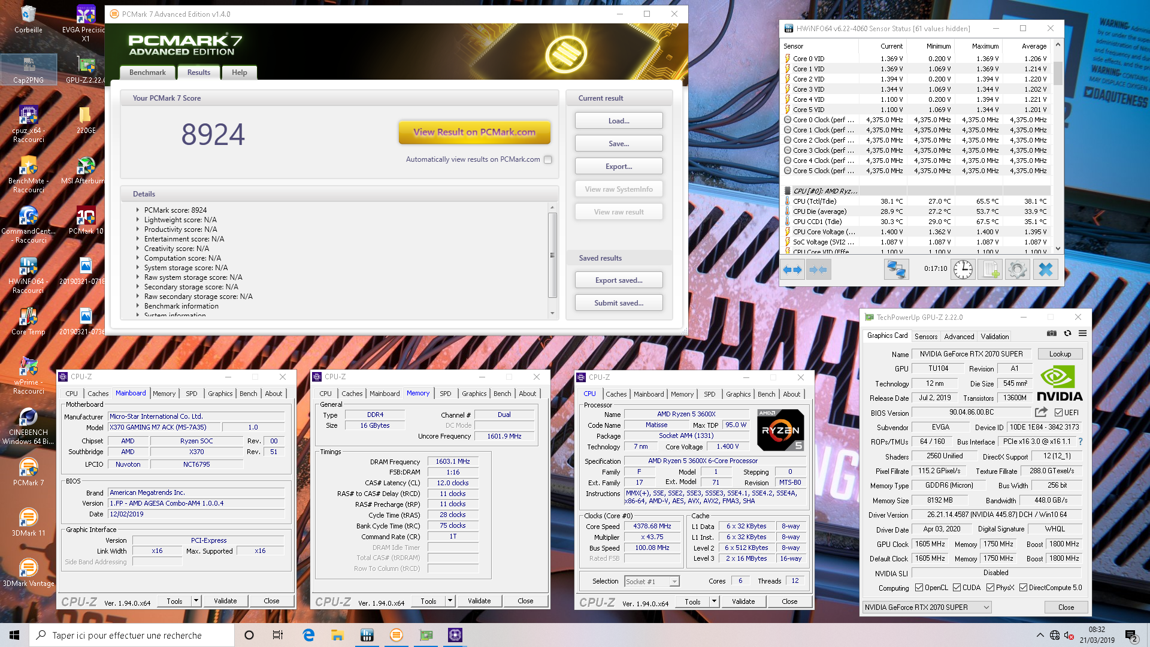Switch to the Benchmark tab in PCMark 7

point(147,72)
